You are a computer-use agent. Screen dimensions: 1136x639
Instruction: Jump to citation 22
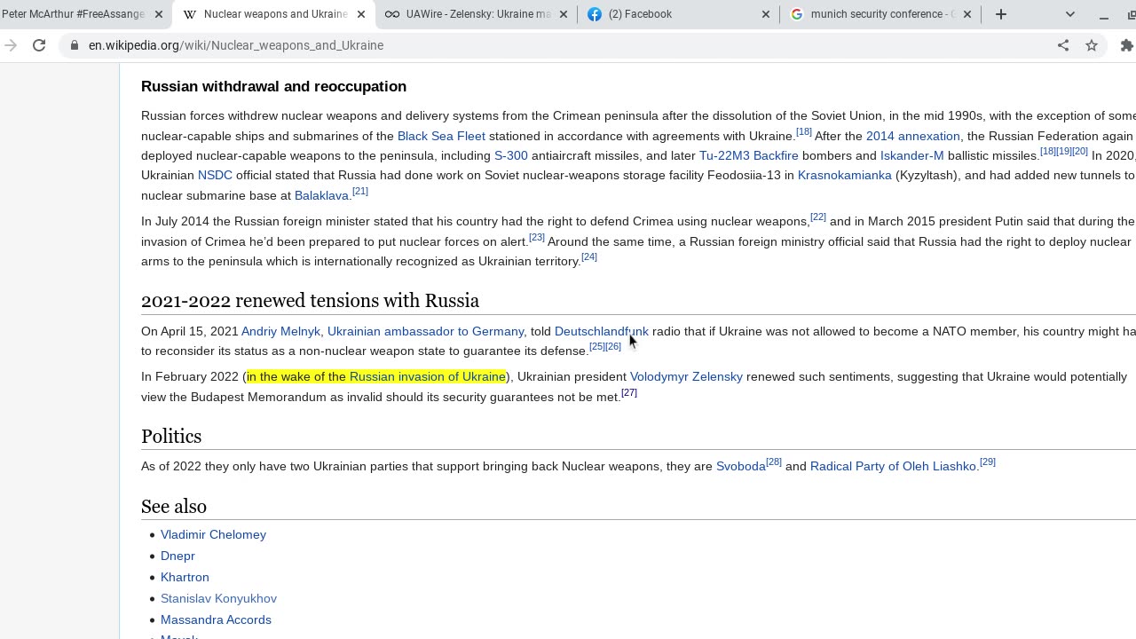[818, 217]
